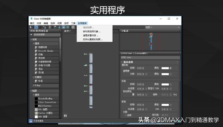Enable the 启用 scattering checkbox
Screen dimensions: 223x127
click(x=125, y=115)
